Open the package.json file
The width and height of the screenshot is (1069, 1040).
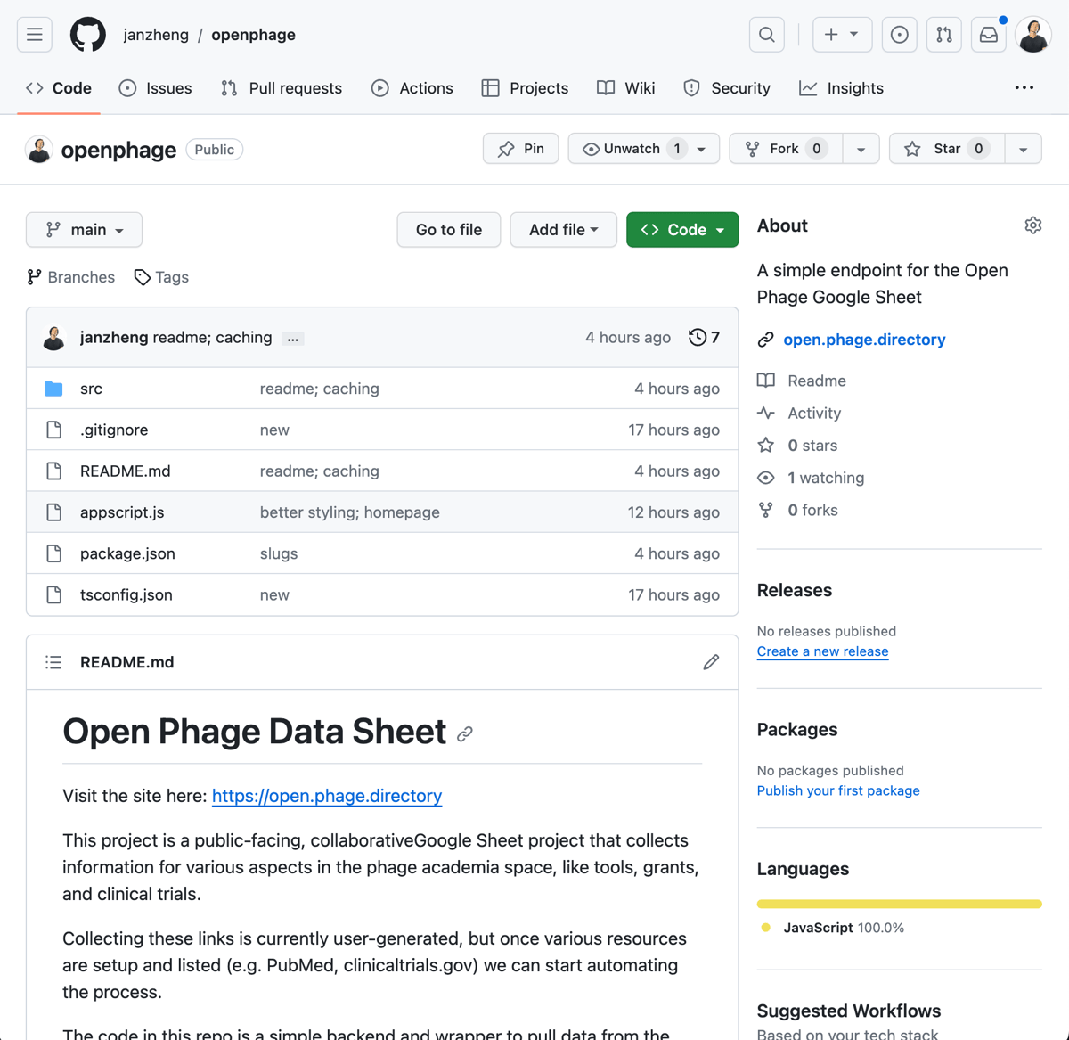pyautogui.click(x=127, y=553)
